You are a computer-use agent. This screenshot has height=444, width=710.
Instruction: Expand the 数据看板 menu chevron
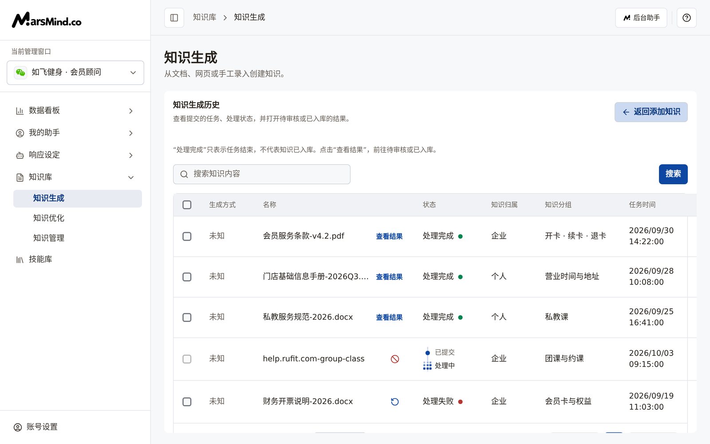[131, 111]
